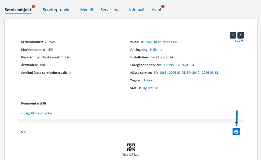Click Byt status to change status

click(150, 88)
